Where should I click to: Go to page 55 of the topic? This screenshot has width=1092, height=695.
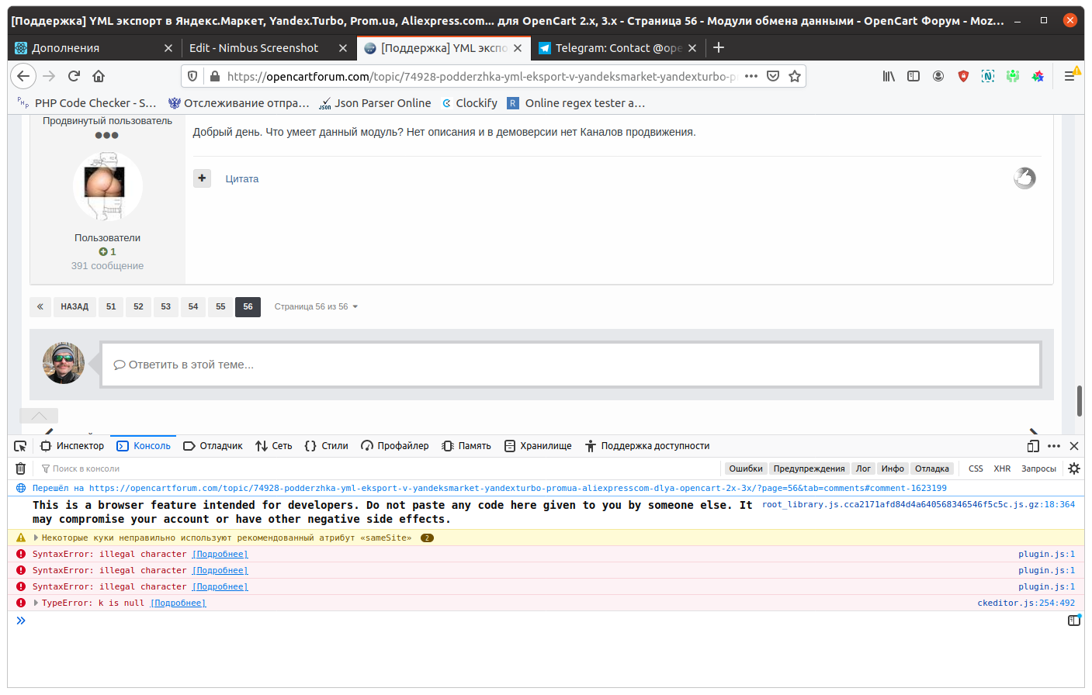220,306
